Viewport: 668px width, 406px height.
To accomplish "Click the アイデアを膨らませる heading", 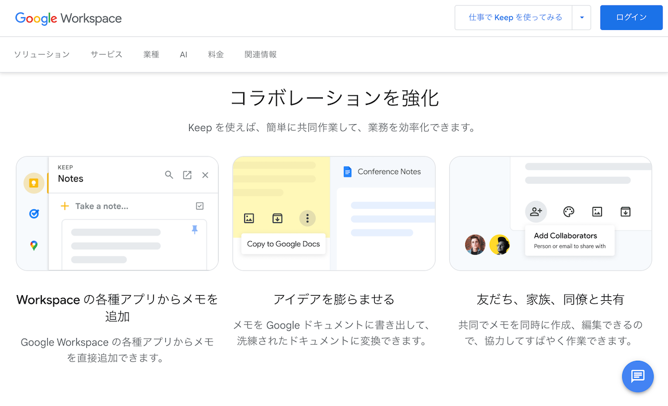I will tap(334, 300).
